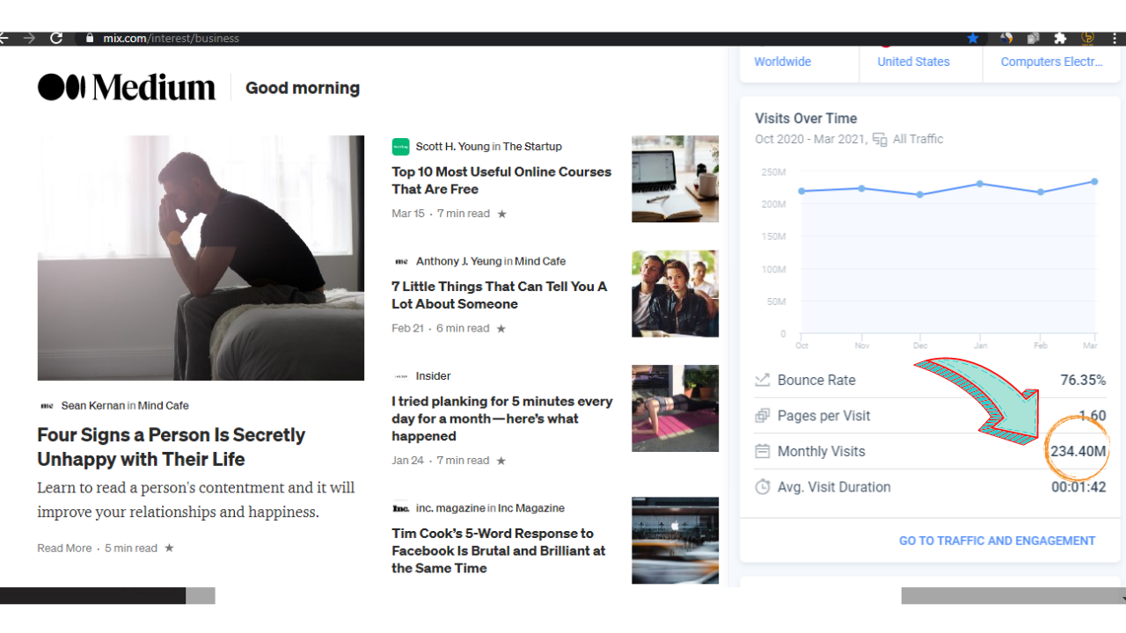
Task: Select the Worldwide tab
Action: click(x=782, y=62)
